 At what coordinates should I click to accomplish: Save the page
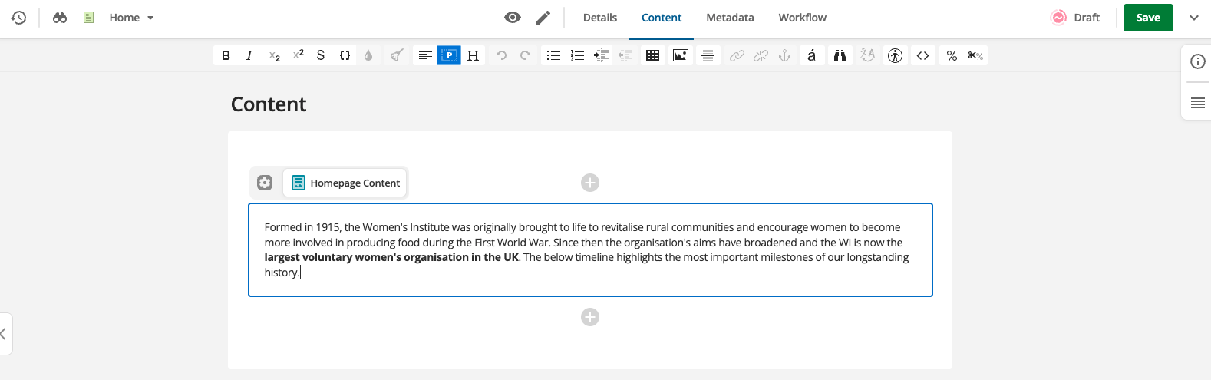(1148, 18)
